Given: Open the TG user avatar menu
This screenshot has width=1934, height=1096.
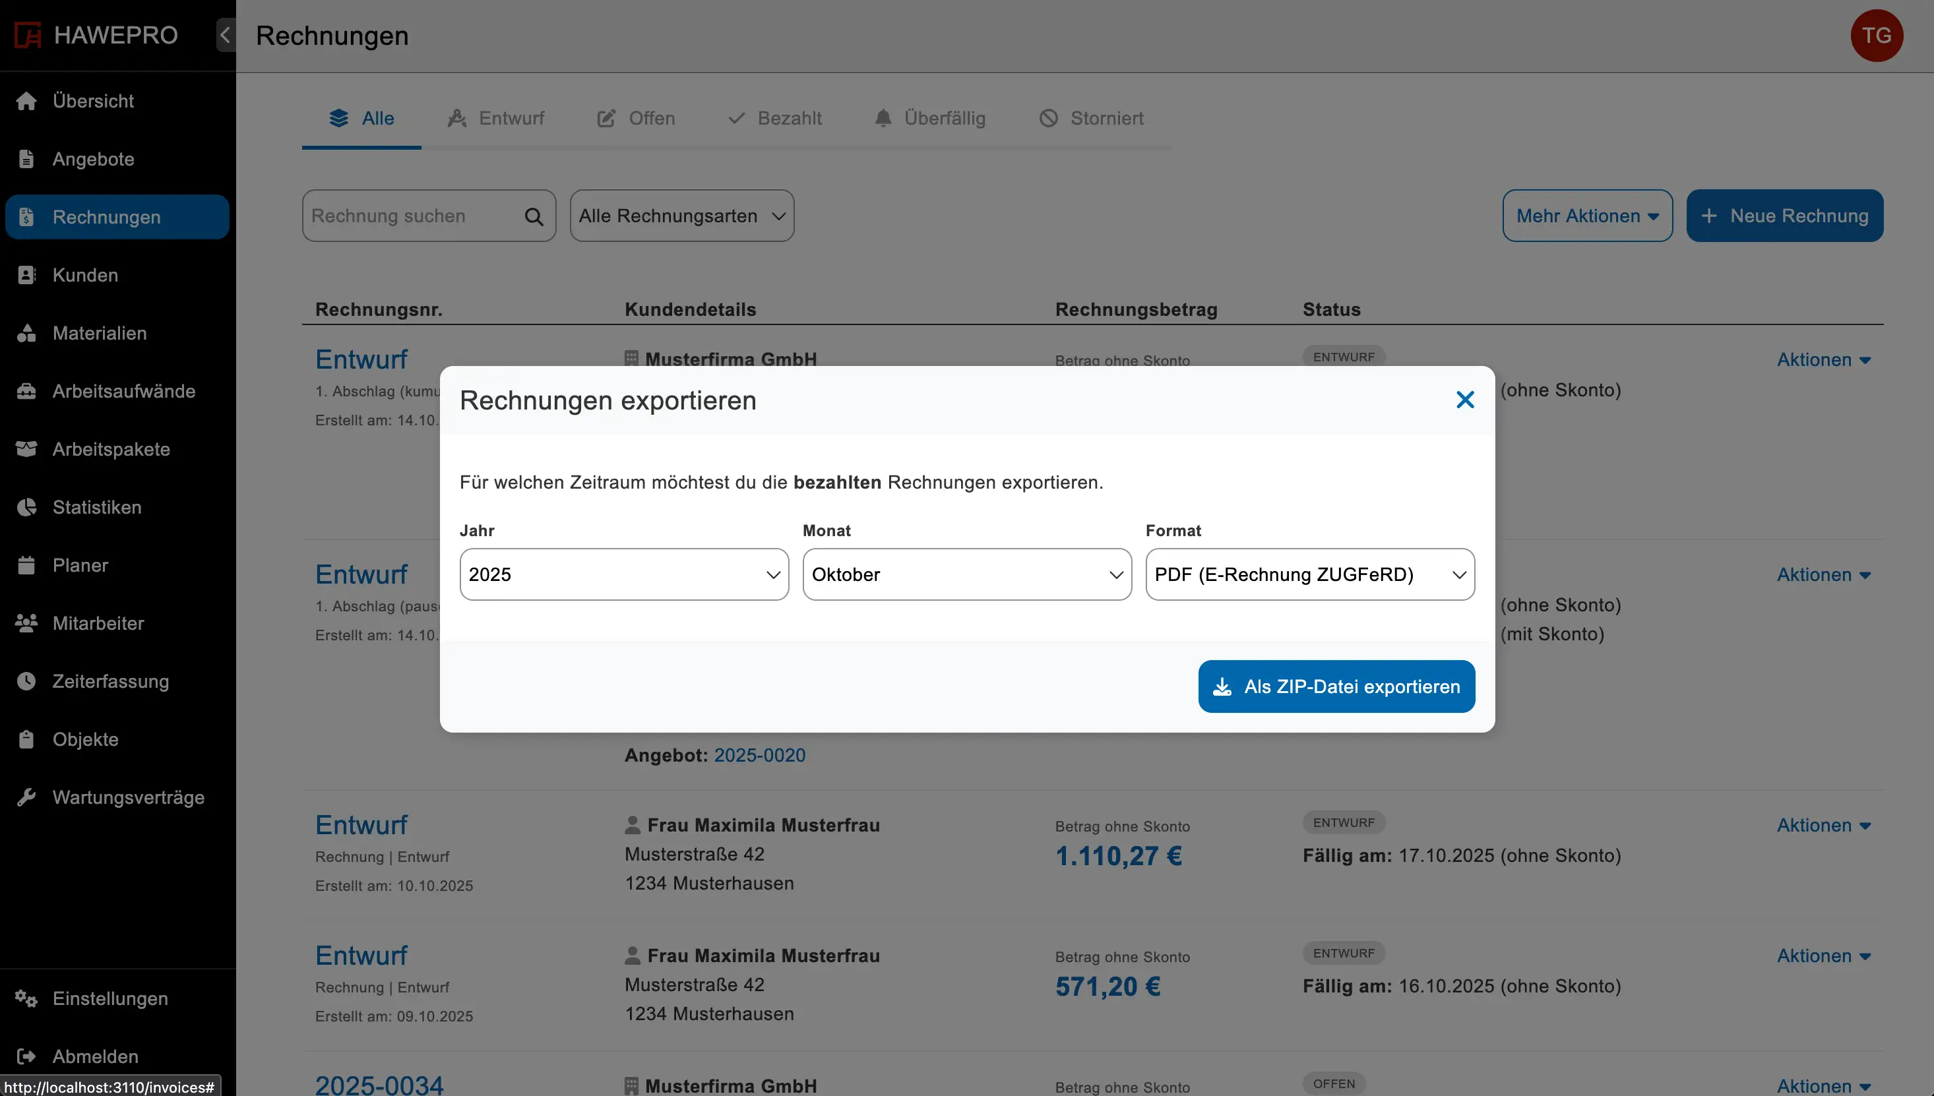Looking at the screenshot, I should click(x=1876, y=36).
